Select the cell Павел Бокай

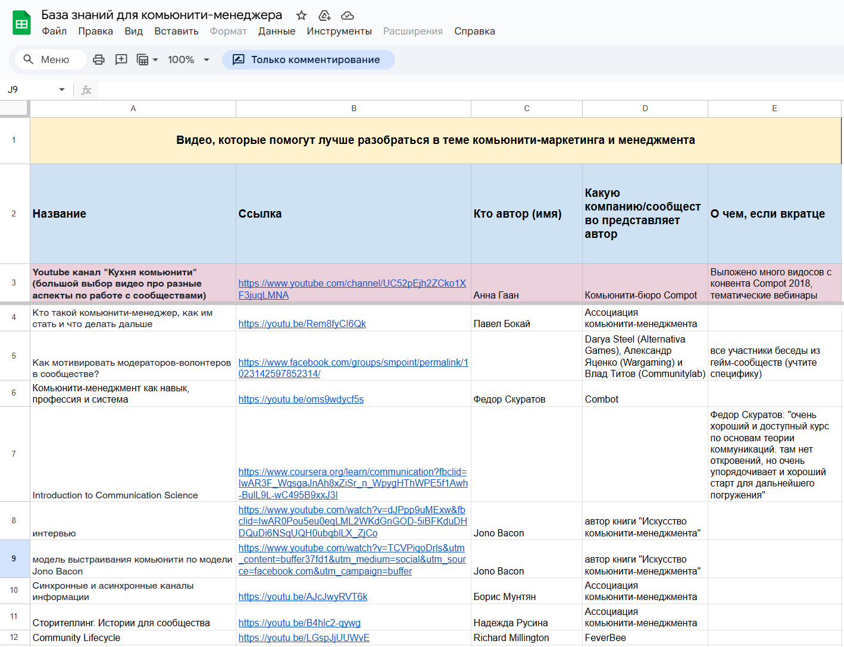(527, 318)
